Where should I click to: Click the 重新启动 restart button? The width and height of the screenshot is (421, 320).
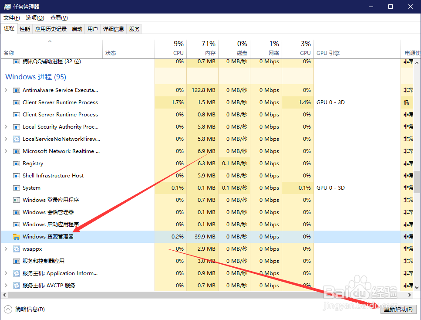[x=398, y=309]
